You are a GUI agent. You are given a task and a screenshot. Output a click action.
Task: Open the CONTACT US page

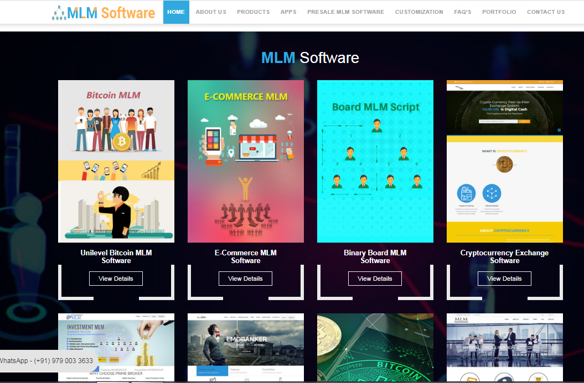coord(546,12)
